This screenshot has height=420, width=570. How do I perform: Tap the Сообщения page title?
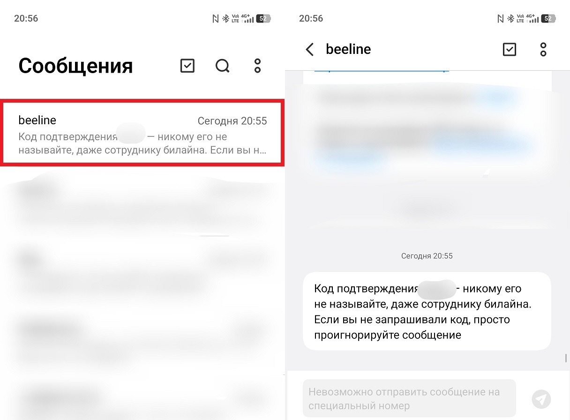(x=75, y=66)
